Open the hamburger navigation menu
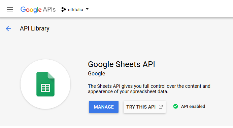 coord(10,9)
